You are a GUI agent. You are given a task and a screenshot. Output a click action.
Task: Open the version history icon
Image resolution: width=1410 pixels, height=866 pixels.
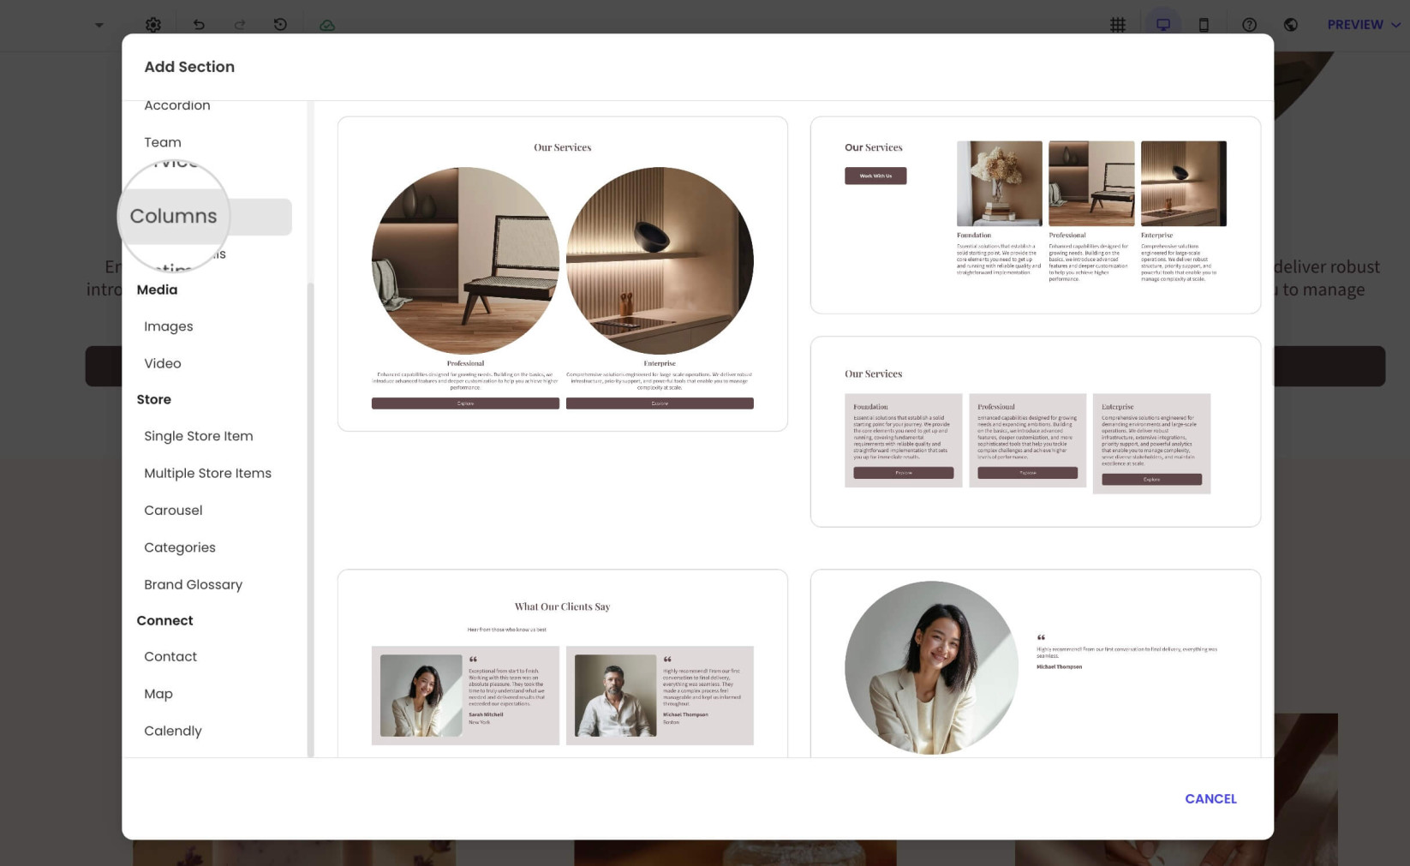tap(280, 25)
